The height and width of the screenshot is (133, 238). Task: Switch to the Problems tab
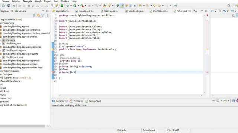(x=77, y=101)
